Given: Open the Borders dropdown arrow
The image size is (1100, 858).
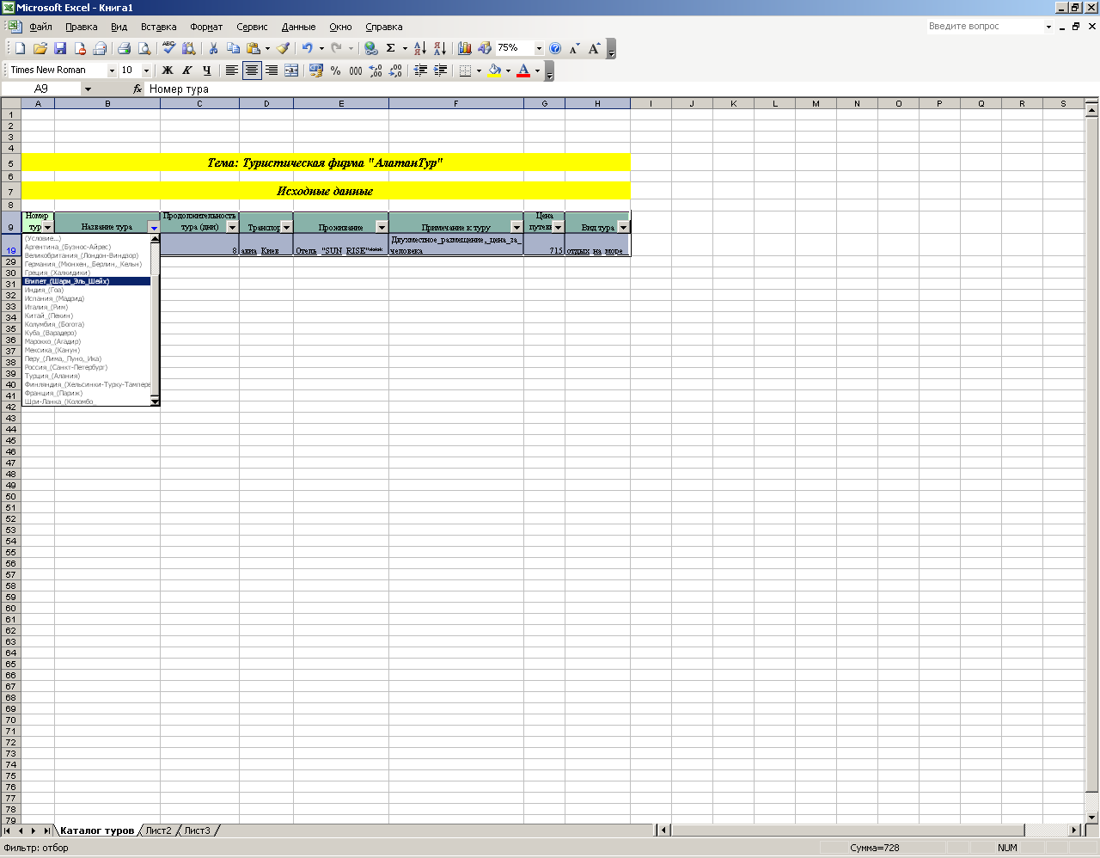Looking at the screenshot, I should 479,70.
